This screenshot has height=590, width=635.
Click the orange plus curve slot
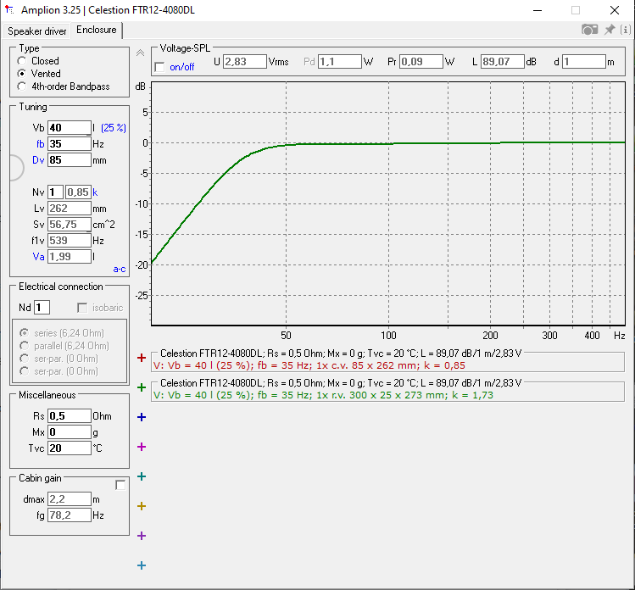(x=142, y=506)
